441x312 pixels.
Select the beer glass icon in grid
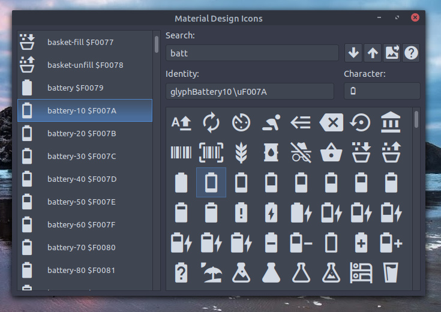click(391, 272)
